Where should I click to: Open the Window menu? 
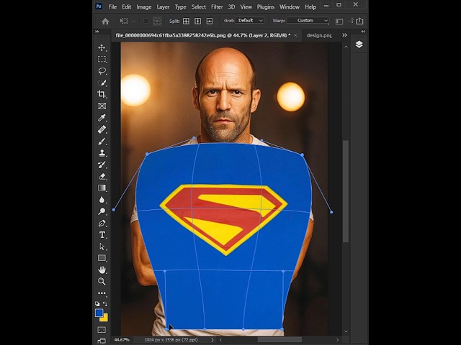point(290,6)
